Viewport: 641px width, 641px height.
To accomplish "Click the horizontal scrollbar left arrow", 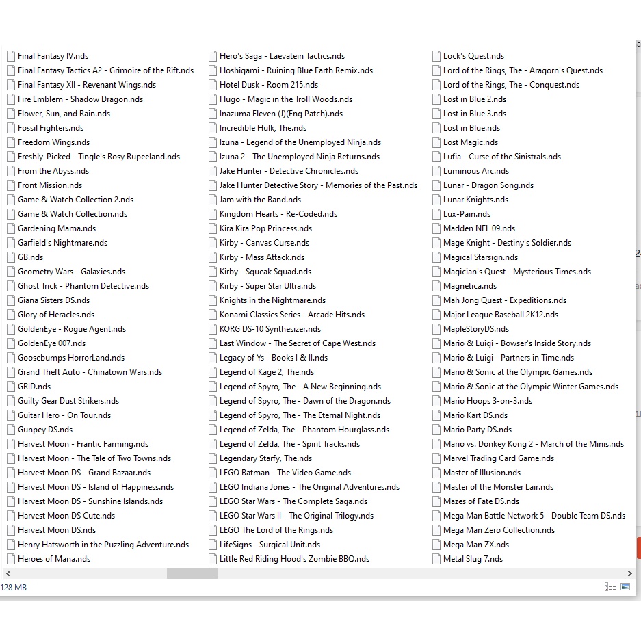I will [8, 573].
